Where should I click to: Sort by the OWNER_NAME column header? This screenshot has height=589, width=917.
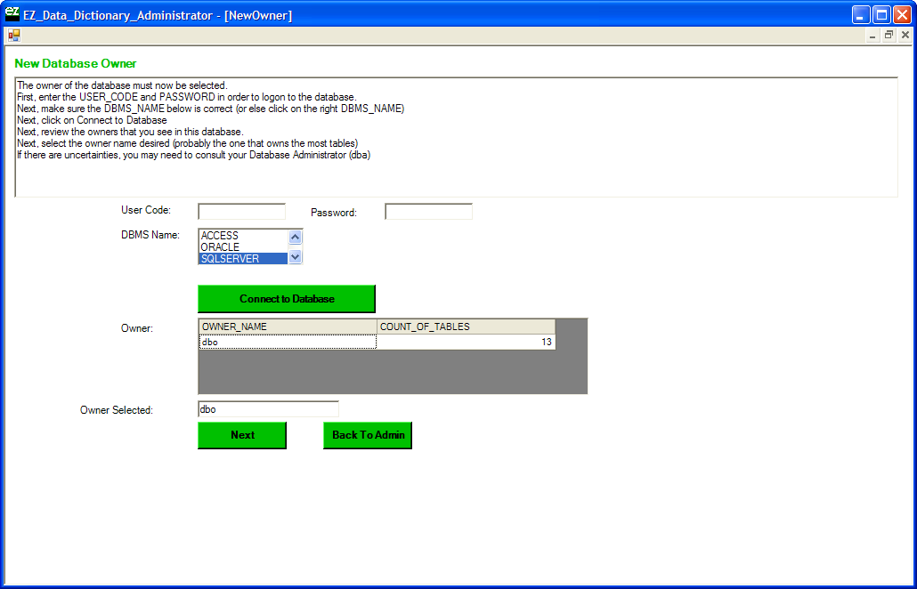point(288,327)
